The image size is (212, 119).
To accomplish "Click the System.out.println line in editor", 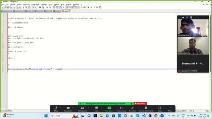I will 35,69.
